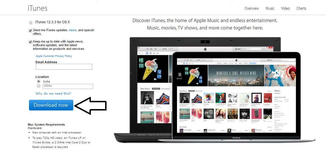Expand the Music genre dropdown in iTunes Store
This screenshot has width=325, height=151.
tap(278, 91)
